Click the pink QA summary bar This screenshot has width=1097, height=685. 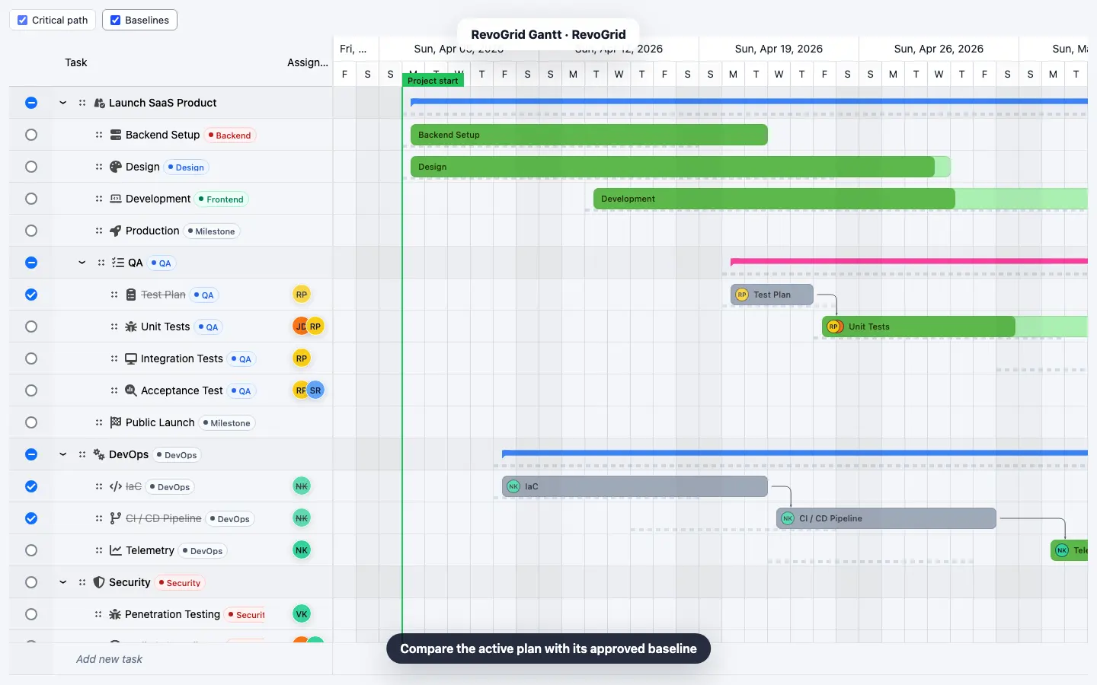click(909, 261)
